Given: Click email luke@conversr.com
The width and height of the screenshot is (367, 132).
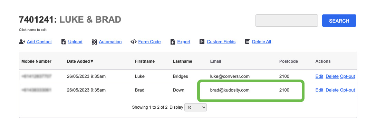Looking at the screenshot, I should click(x=230, y=76).
